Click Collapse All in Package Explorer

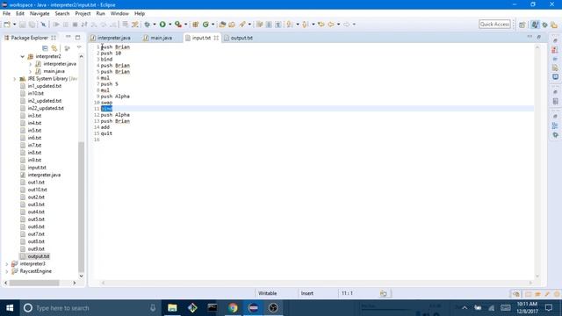(45, 48)
